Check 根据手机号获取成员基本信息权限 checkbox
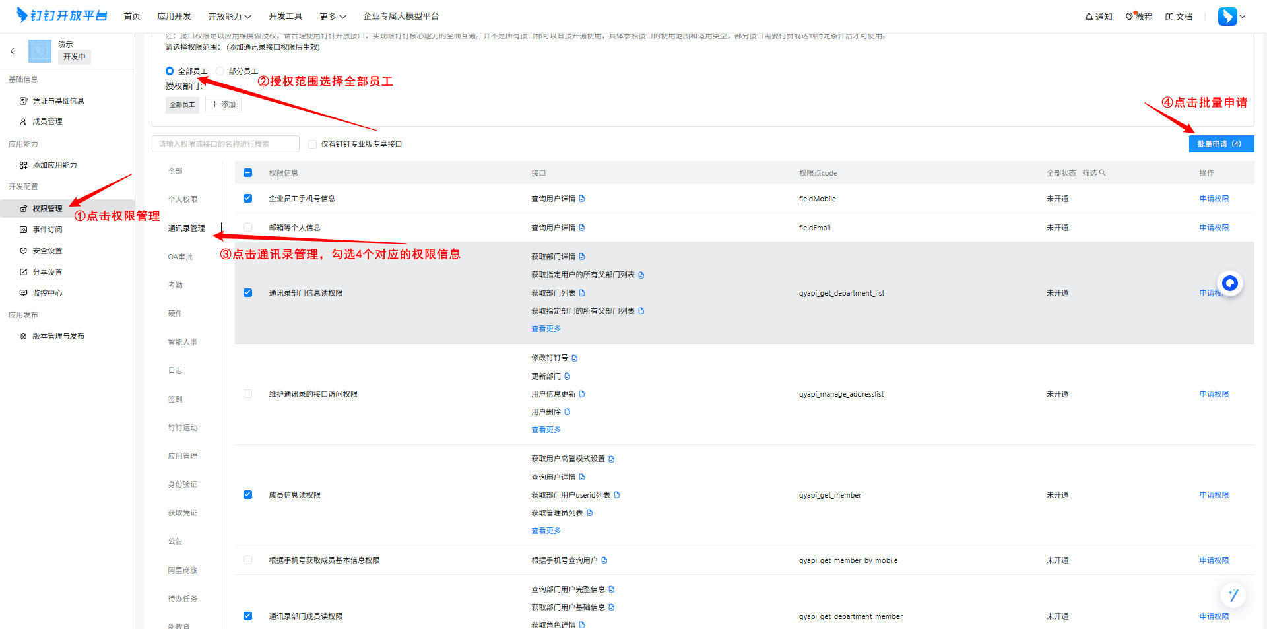The height and width of the screenshot is (629, 1267). pyautogui.click(x=247, y=560)
